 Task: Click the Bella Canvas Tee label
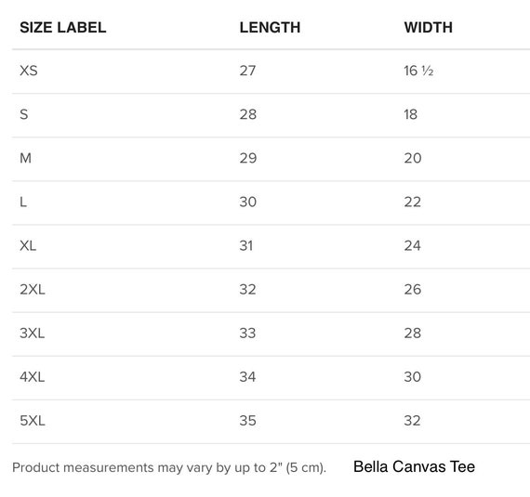(x=414, y=466)
